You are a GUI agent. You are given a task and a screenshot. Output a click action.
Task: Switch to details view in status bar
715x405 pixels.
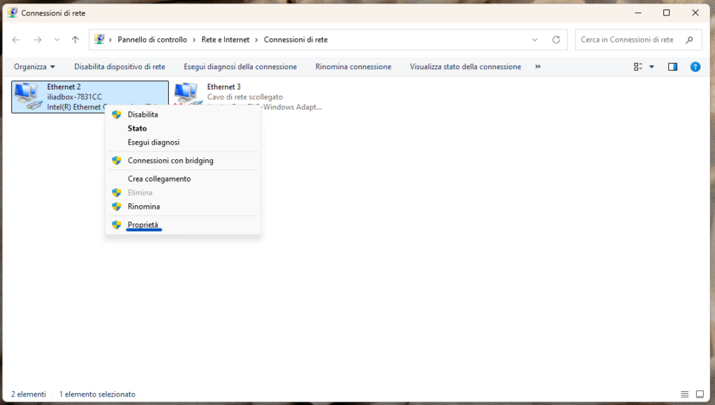click(x=685, y=395)
